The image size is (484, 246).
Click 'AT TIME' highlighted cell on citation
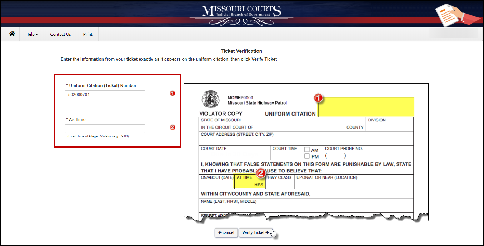249,181
